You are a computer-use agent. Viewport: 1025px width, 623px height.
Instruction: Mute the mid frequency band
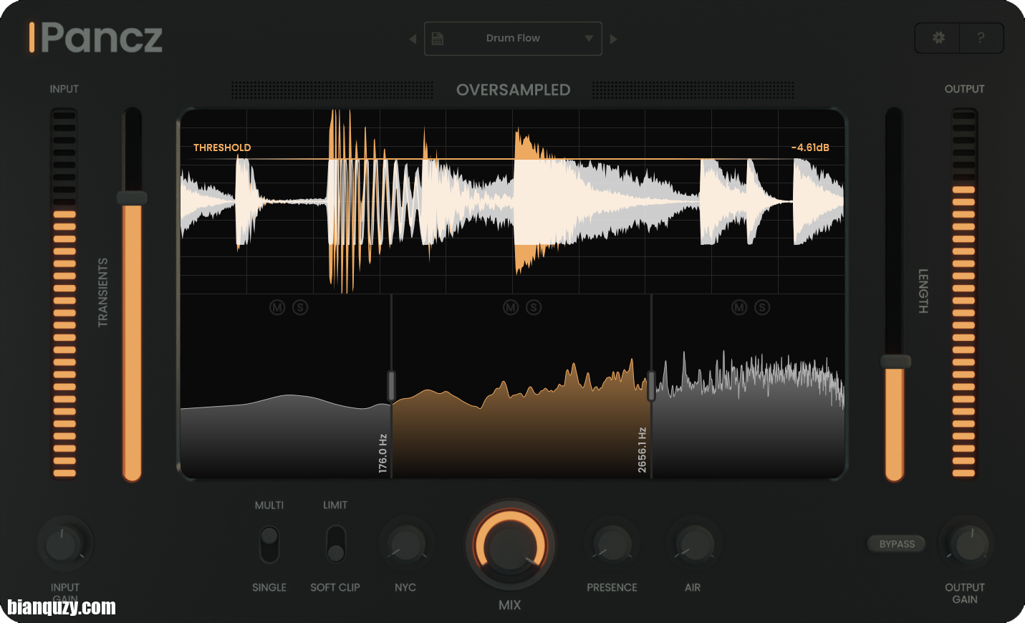pos(511,307)
